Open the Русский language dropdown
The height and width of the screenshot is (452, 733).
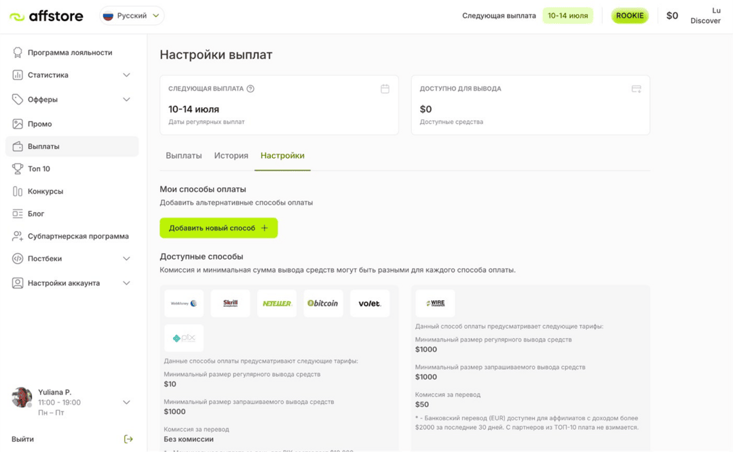(x=132, y=16)
